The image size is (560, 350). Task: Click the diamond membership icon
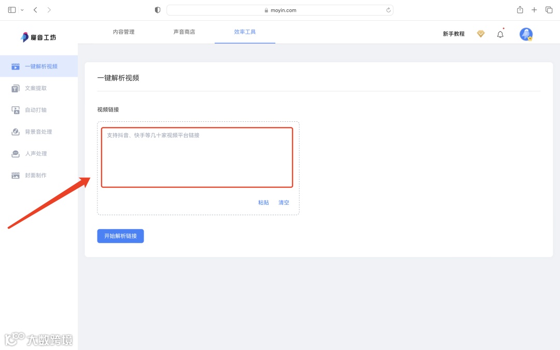point(480,34)
